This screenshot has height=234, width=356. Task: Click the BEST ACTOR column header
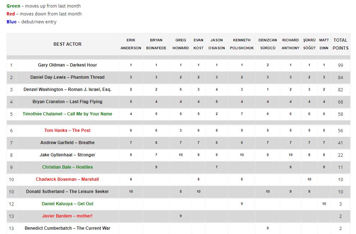click(68, 44)
